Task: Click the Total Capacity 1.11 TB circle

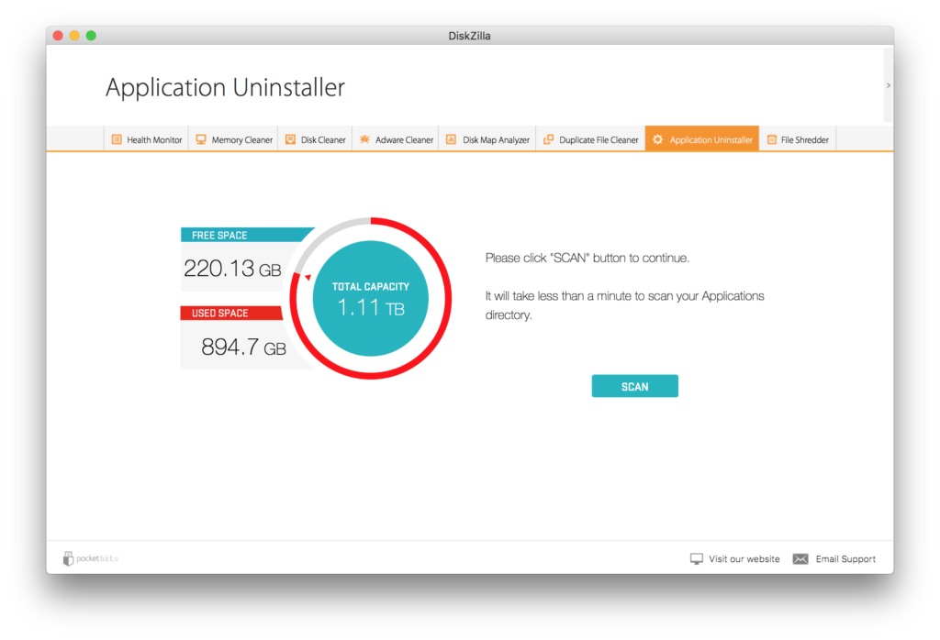Action: (371, 298)
